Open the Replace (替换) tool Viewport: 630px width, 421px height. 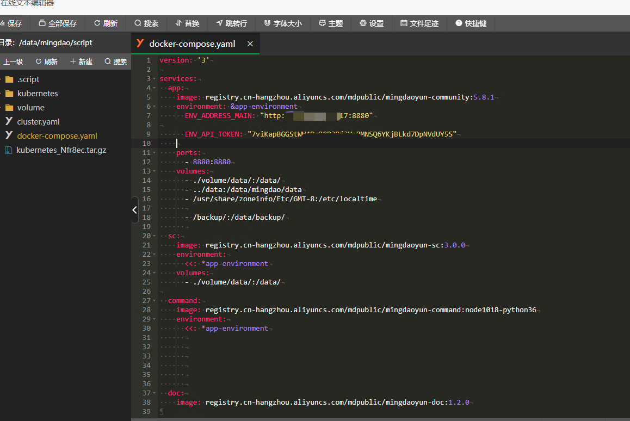pyautogui.click(x=187, y=23)
